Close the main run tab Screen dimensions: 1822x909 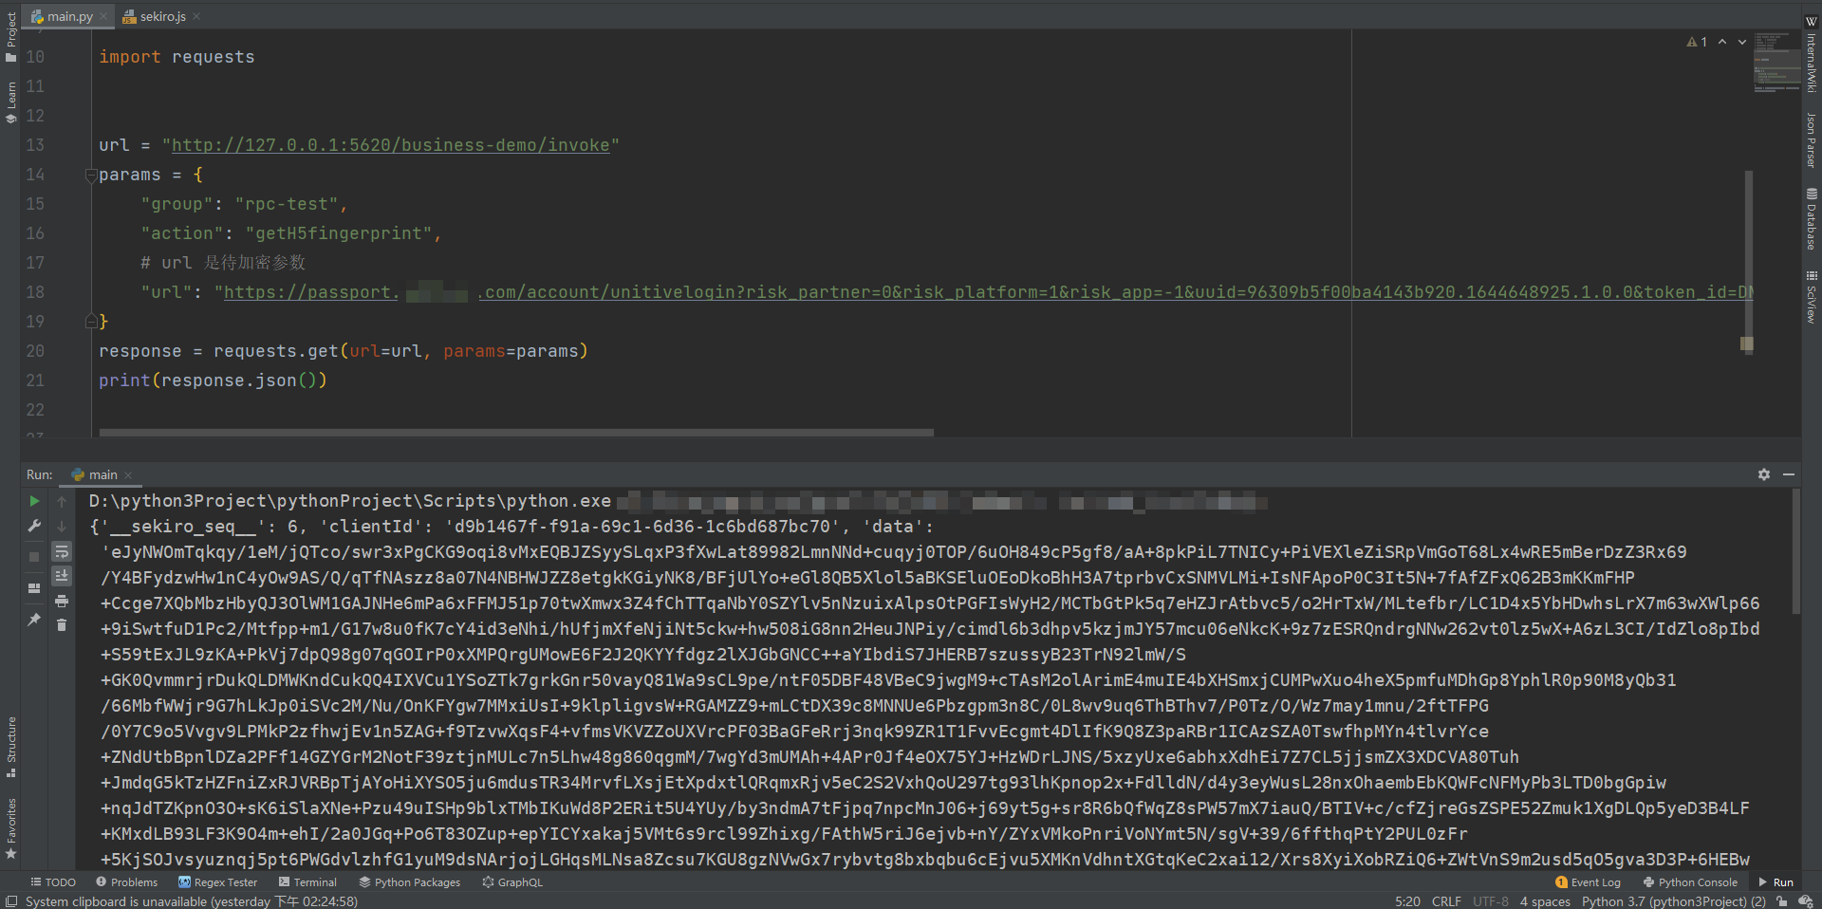pos(128,475)
